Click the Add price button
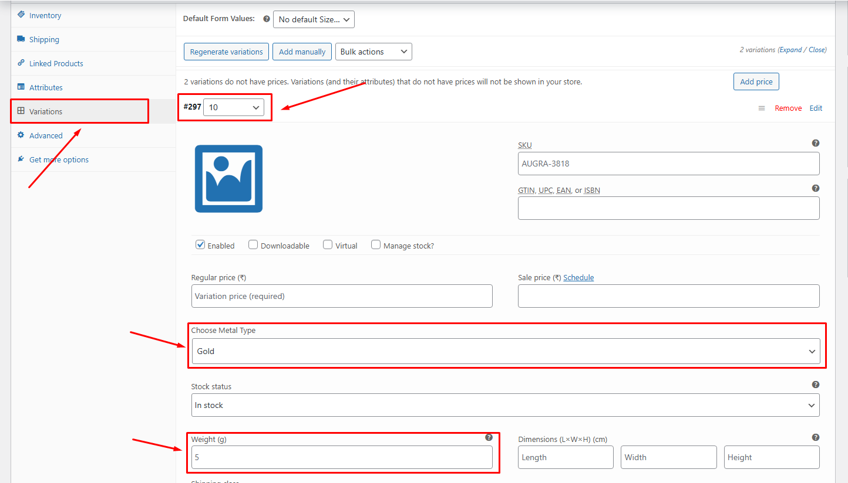The height and width of the screenshot is (483, 848). pos(756,81)
